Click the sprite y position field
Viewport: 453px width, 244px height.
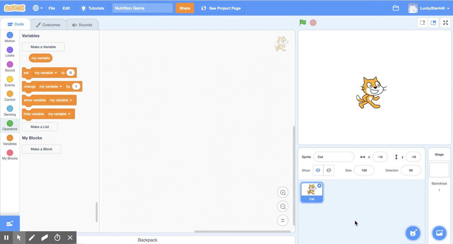(x=413, y=157)
